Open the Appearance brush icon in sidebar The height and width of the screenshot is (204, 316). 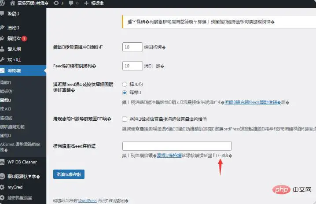click(2, 27)
